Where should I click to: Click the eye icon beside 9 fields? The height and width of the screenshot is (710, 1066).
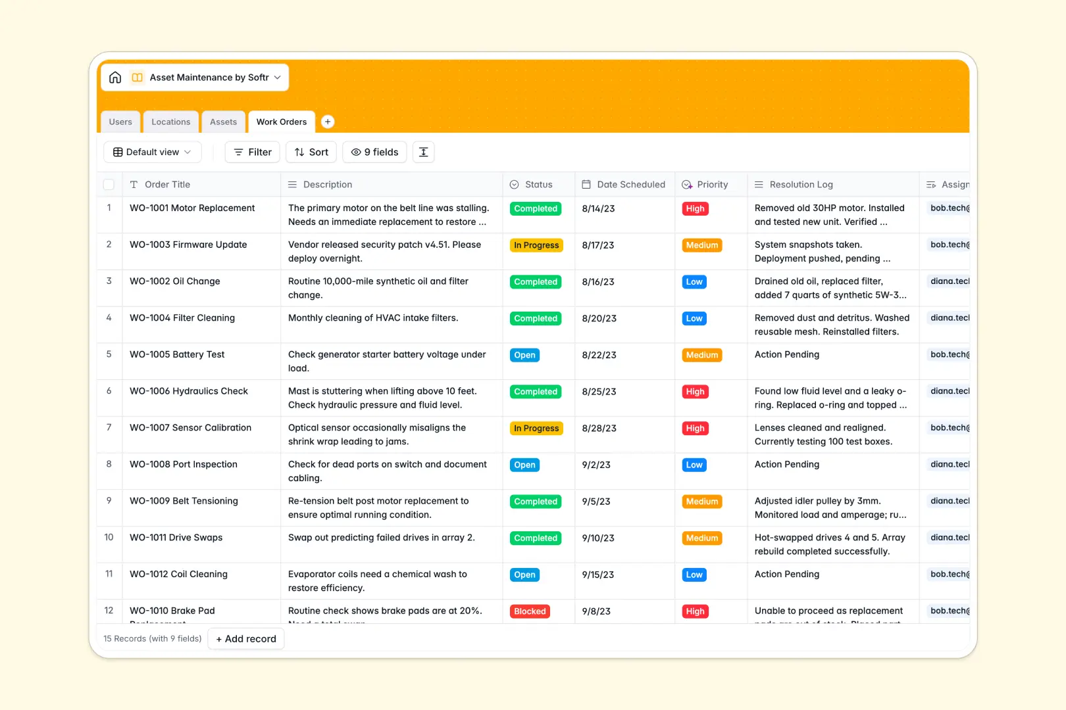[x=355, y=152]
